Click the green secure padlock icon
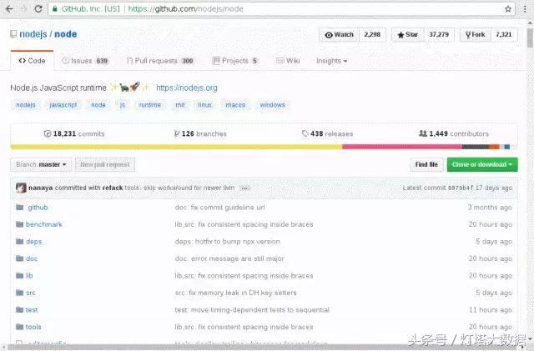Image resolution: width=534 pixels, height=351 pixels. [55, 9]
